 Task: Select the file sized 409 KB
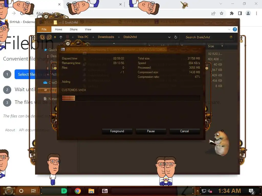click(217, 75)
